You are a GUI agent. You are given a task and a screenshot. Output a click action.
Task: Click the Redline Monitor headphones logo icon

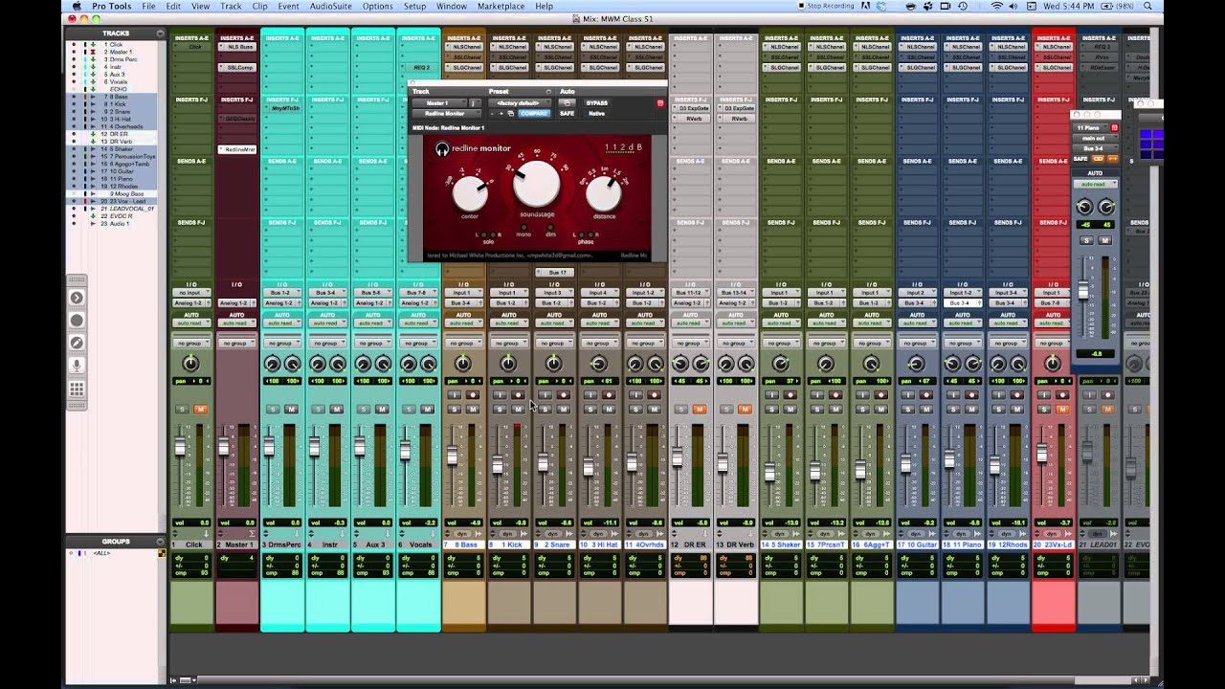442,149
